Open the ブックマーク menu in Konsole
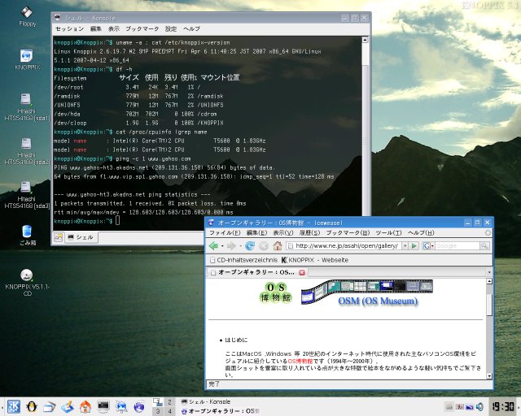Viewport: 521px width, 416px height. [142, 29]
